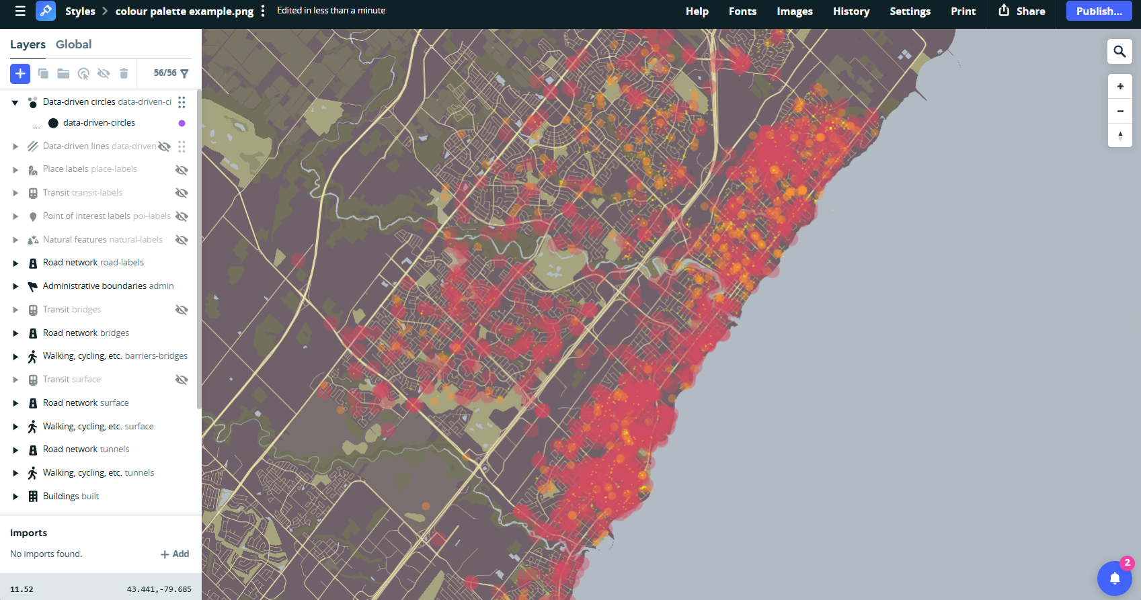
Task: Click the style name colour palette example.png
Action: click(x=184, y=11)
